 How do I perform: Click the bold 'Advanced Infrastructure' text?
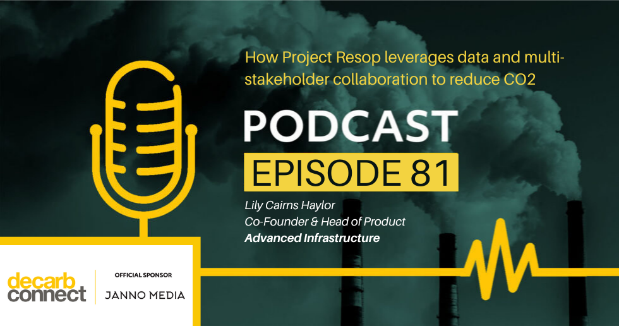point(312,238)
